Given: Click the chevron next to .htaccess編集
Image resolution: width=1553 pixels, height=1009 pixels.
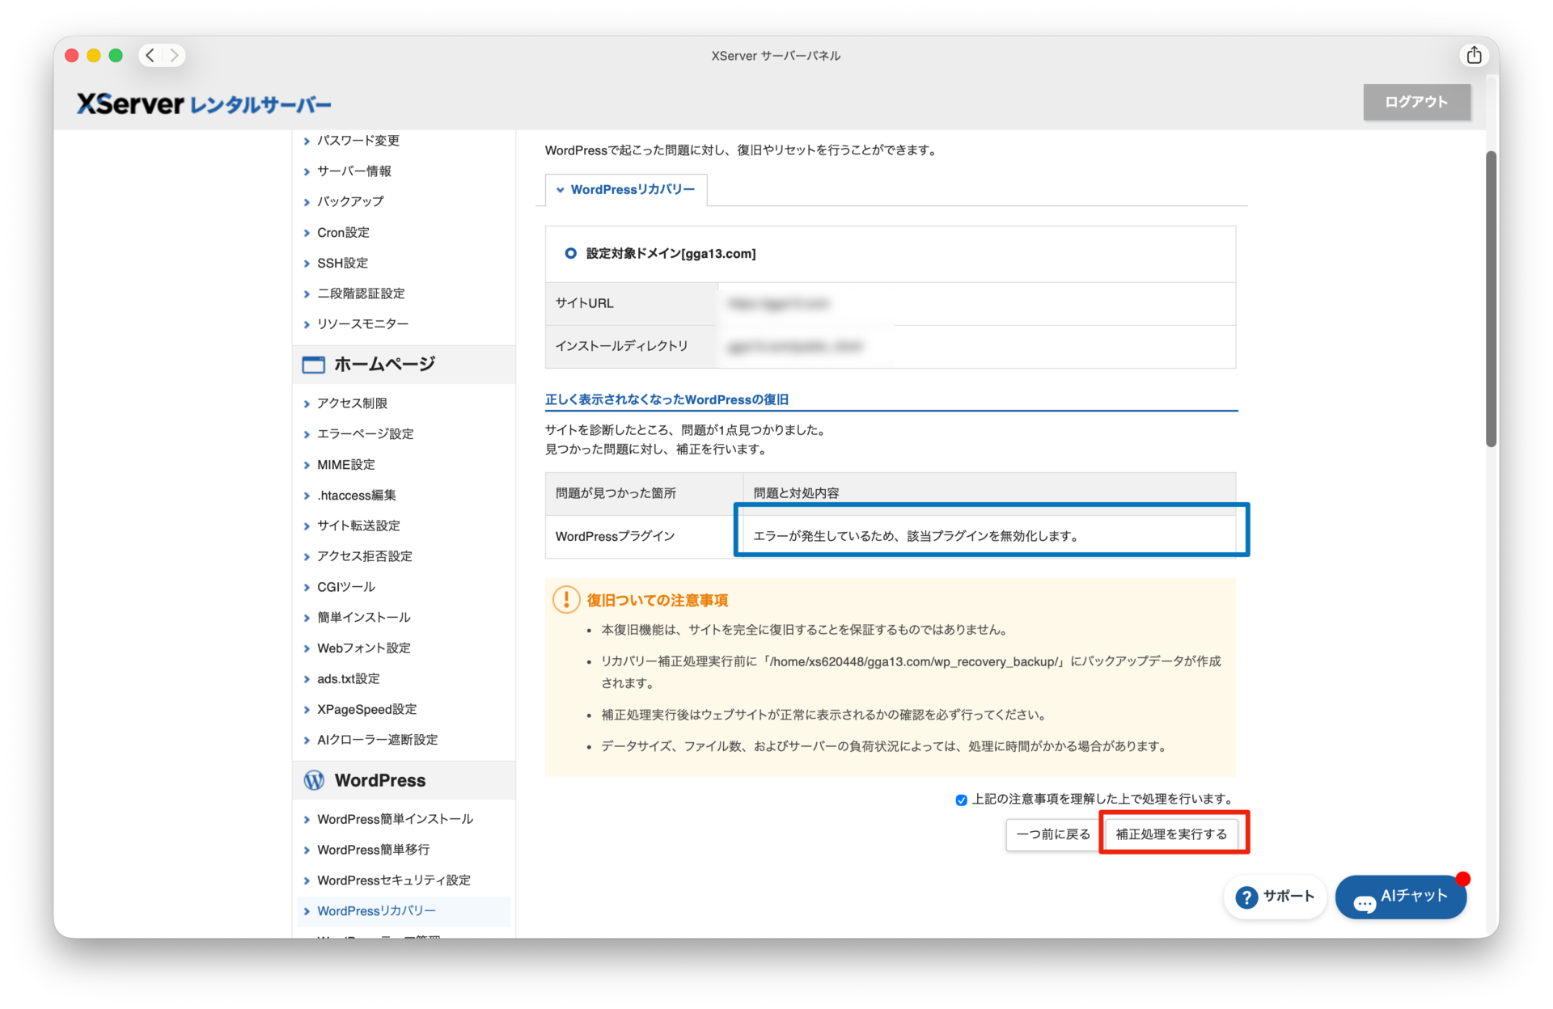Looking at the screenshot, I should pos(307,496).
